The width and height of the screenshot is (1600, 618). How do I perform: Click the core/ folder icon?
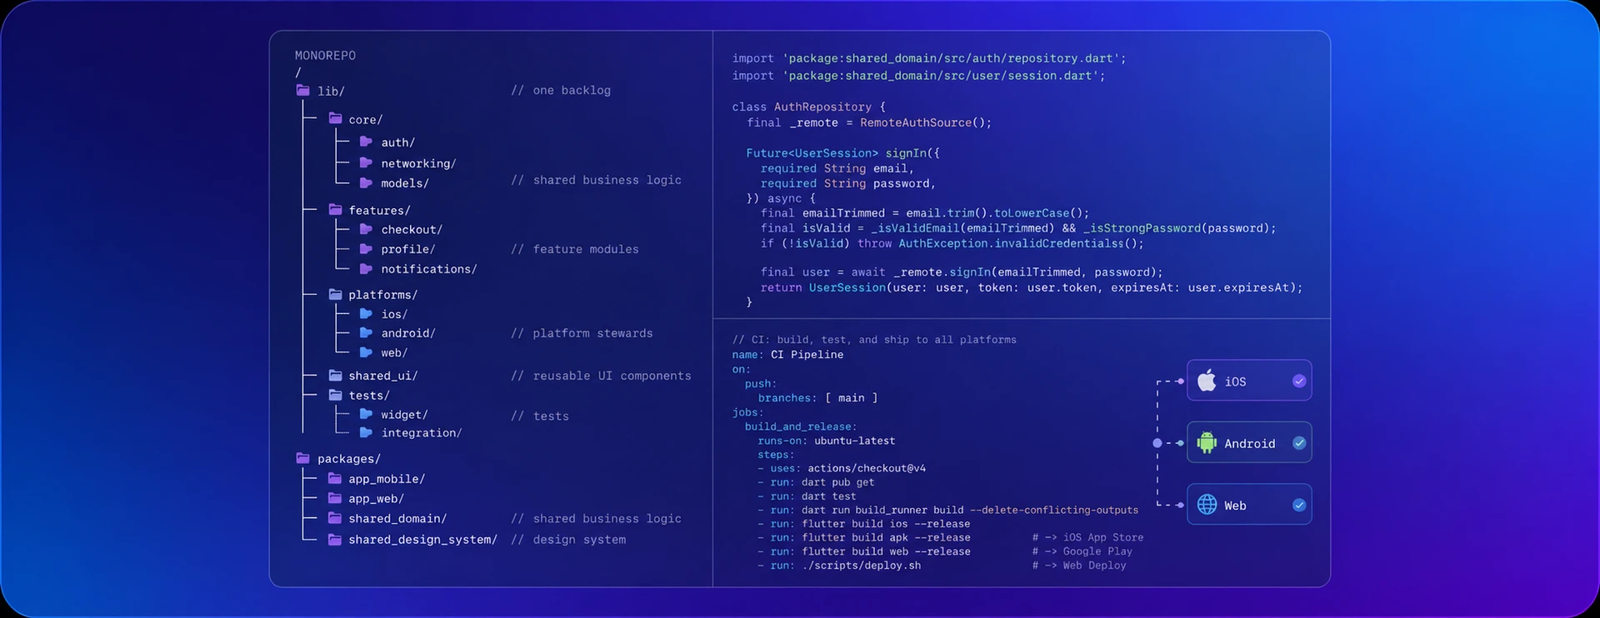point(335,118)
